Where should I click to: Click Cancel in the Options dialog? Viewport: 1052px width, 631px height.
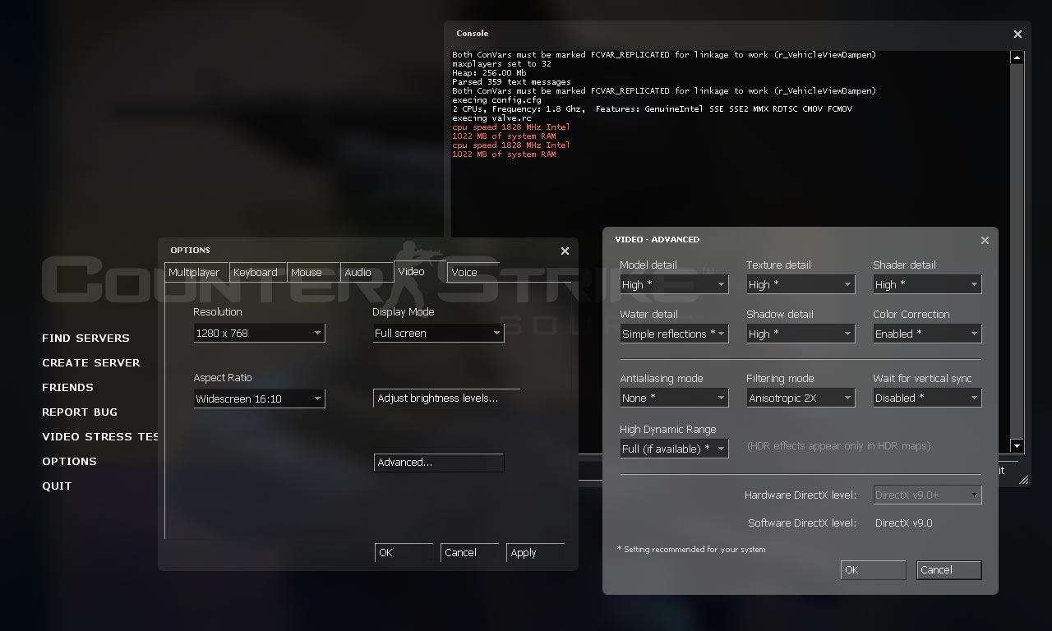[469, 553]
